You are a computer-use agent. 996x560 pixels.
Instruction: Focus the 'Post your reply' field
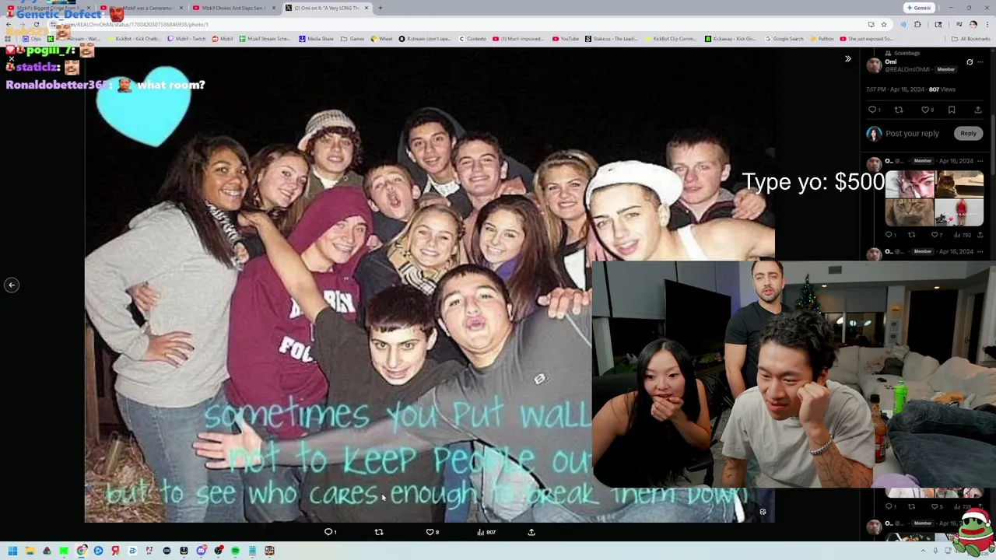point(912,134)
